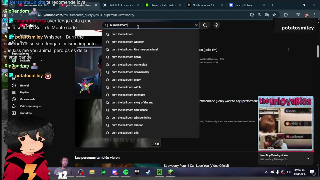The height and width of the screenshot is (180, 320).
Task: Click the zoom magnifier icon in address bar
Action: [x=259, y=15]
